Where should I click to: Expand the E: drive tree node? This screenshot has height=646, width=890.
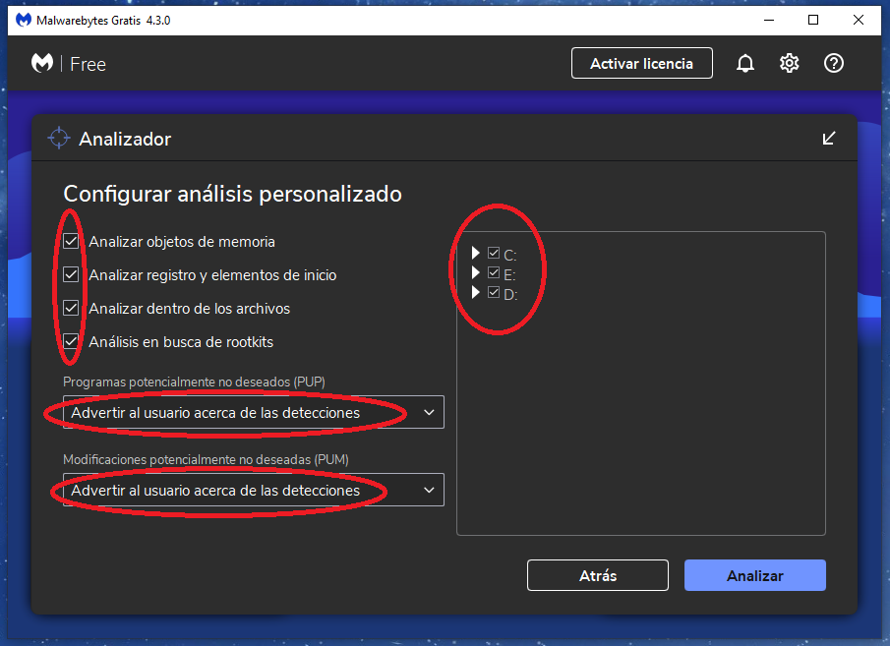[476, 273]
